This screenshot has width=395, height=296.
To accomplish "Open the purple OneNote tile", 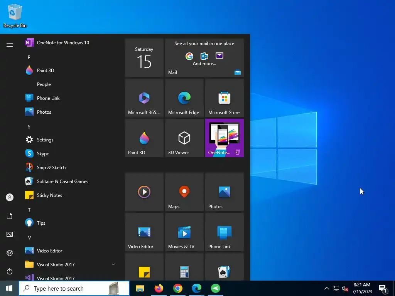I will 225,138.
